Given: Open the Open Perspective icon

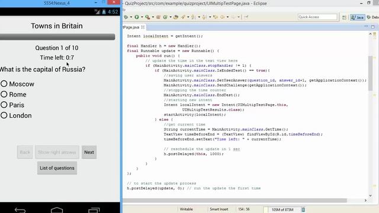Looking at the screenshot, I should (344, 17).
